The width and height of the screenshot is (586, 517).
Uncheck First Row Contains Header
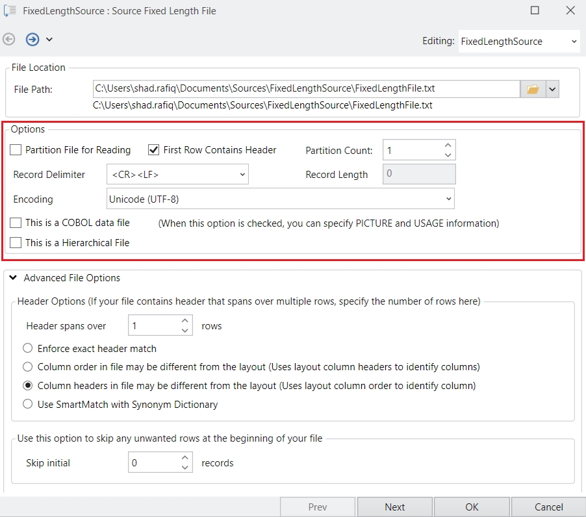click(154, 150)
